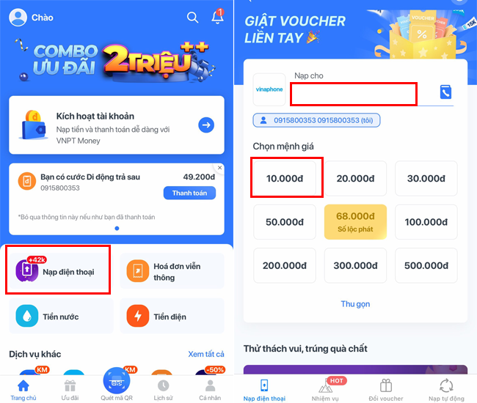Open the search magnifier icon
477x403 pixels.
pyautogui.click(x=192, y=18)
